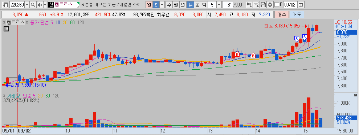Expand the minute interval dropdown arrow
This screenshot has width=359, height=135.
[x=219, y=5]
